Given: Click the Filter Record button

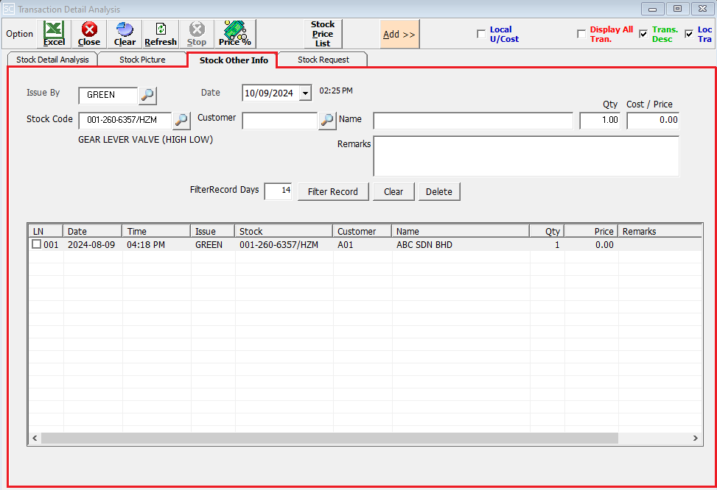Looking at the screenshot, I should (333, 192).
